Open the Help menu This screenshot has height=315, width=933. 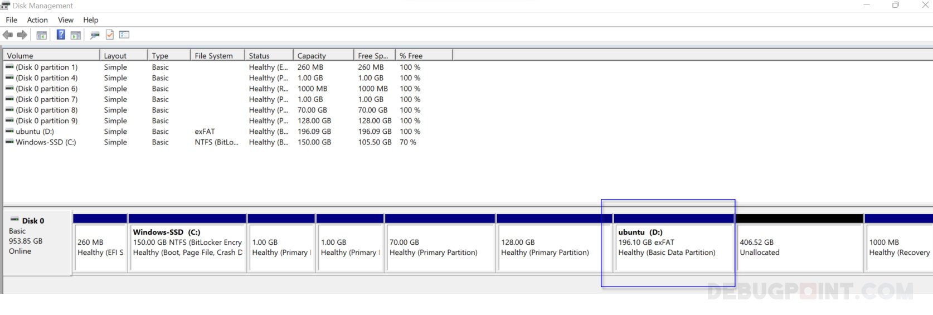click(91, 20)
